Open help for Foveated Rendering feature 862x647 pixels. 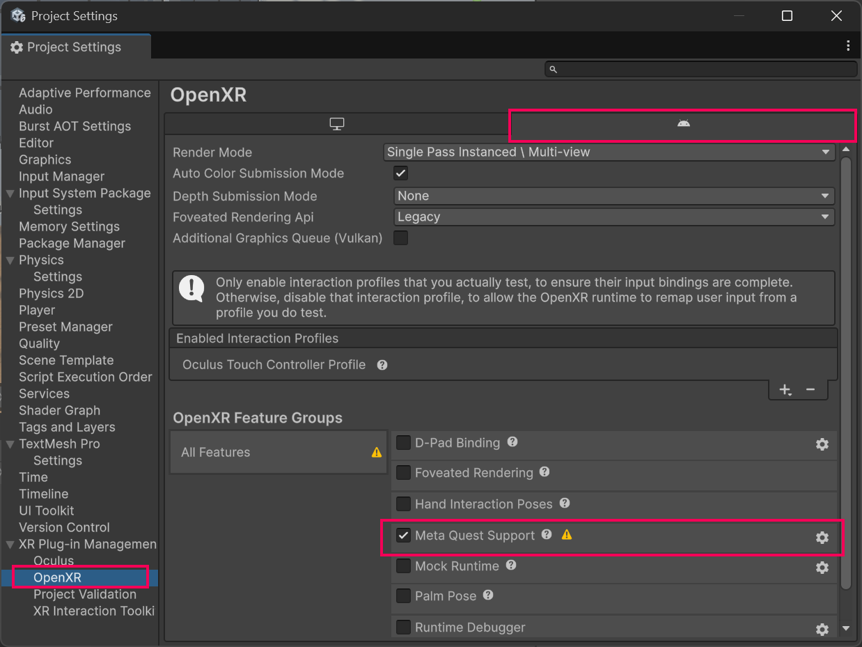(x=544, y=472)
